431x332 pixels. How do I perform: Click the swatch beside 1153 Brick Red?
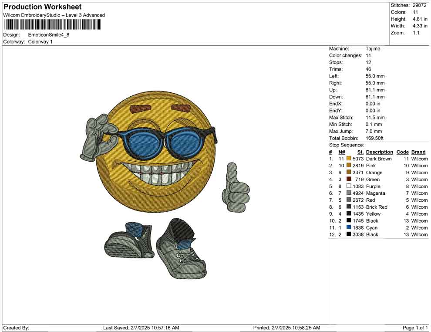[x=349, y=207]
